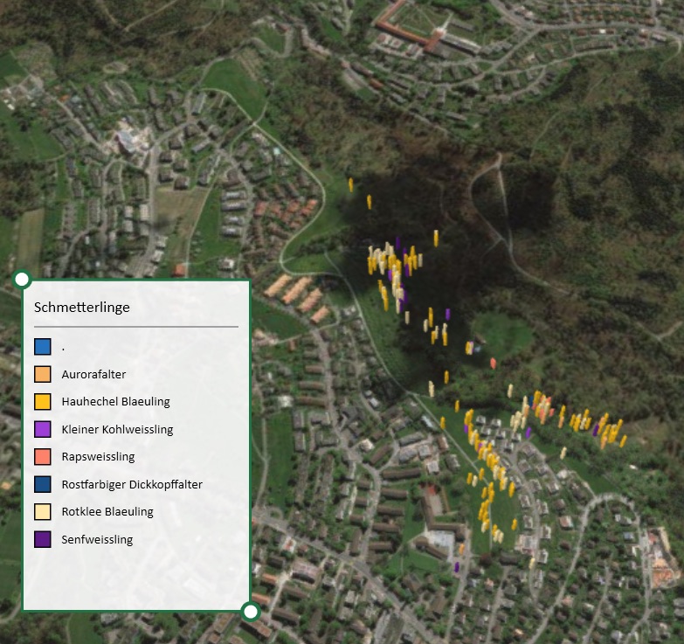Click the Kleiner Kohlweissling purple swatch
Viewport: 684px width, 644px height.
tap(42, 429)
